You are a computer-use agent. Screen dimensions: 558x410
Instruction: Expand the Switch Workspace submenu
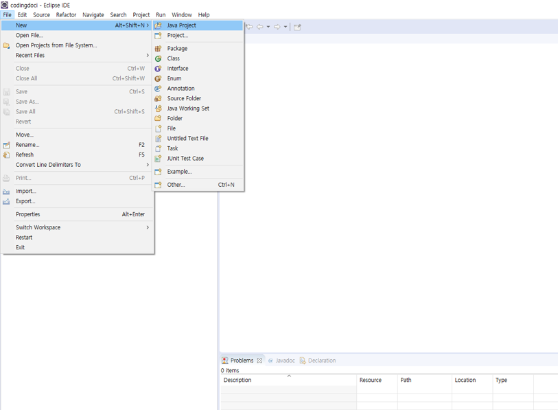pyautogui.click(x=148, y=227)
